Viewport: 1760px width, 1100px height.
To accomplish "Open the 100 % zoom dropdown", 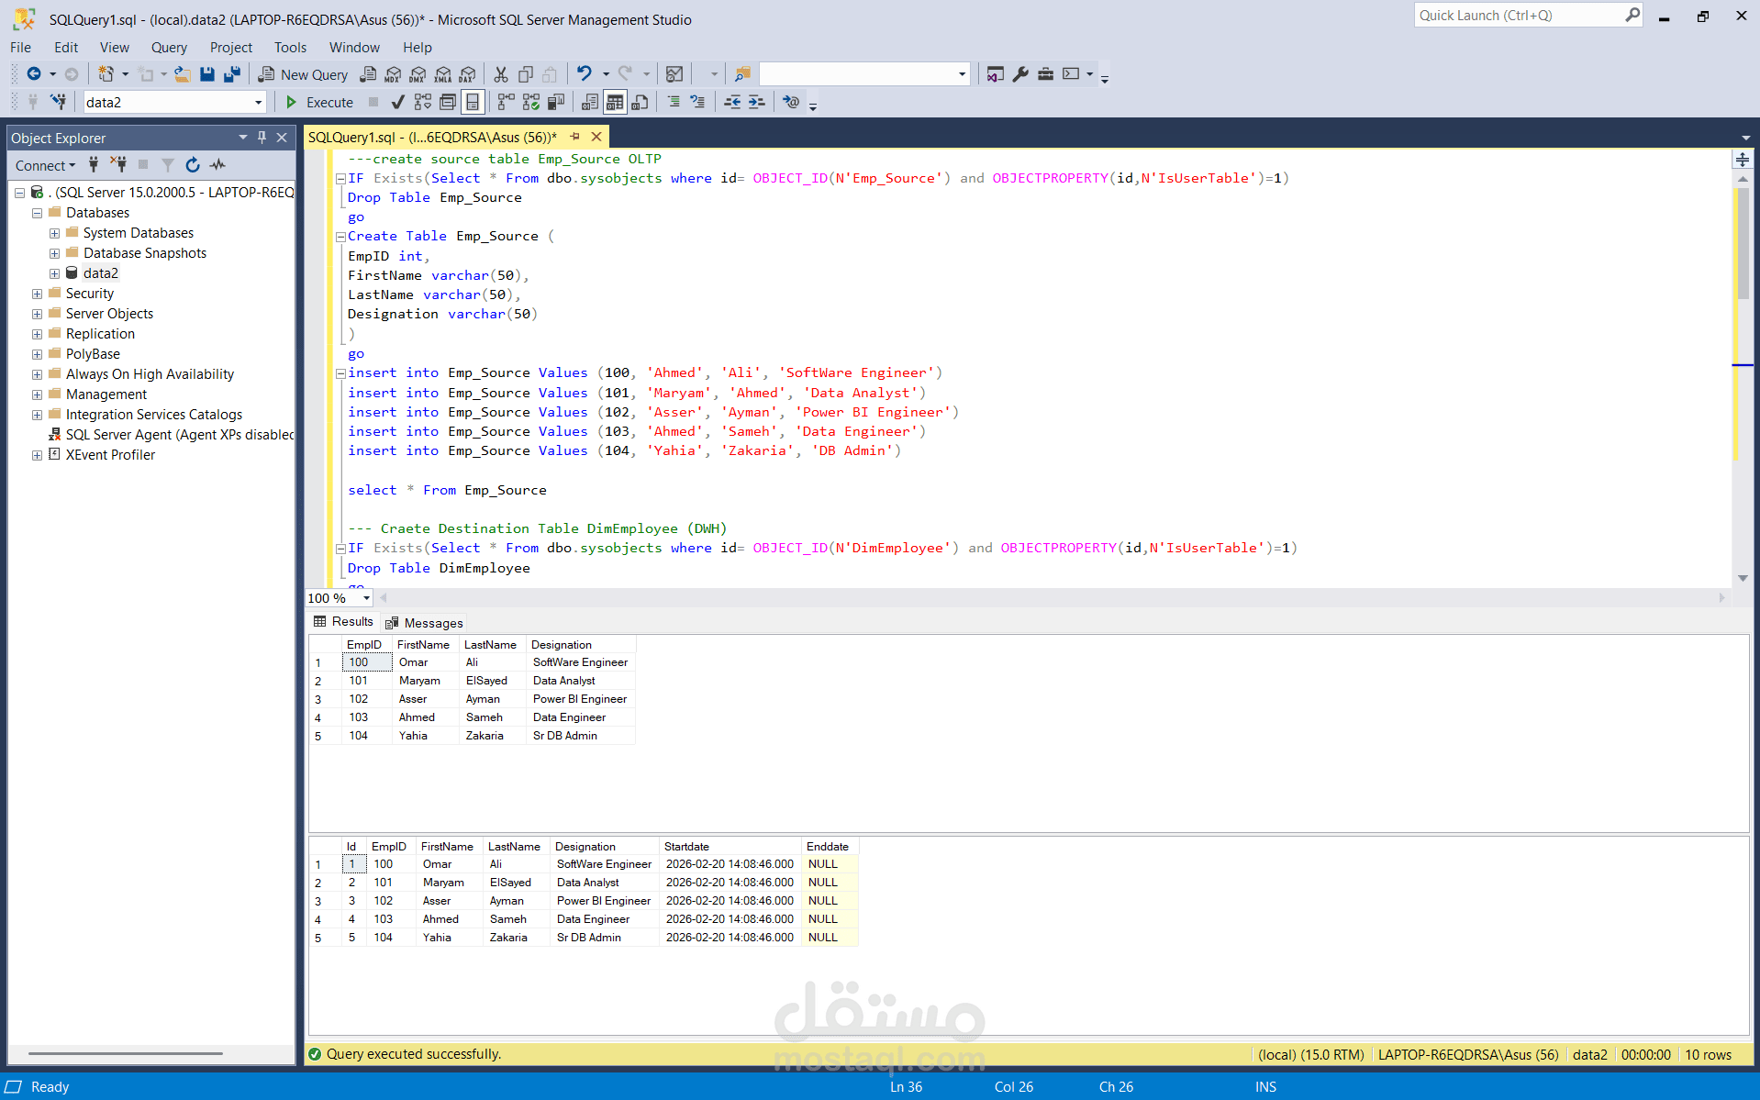I will pyautogui.click(x=366, y=598).
